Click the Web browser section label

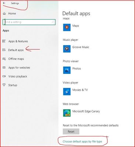coord(71,104)
